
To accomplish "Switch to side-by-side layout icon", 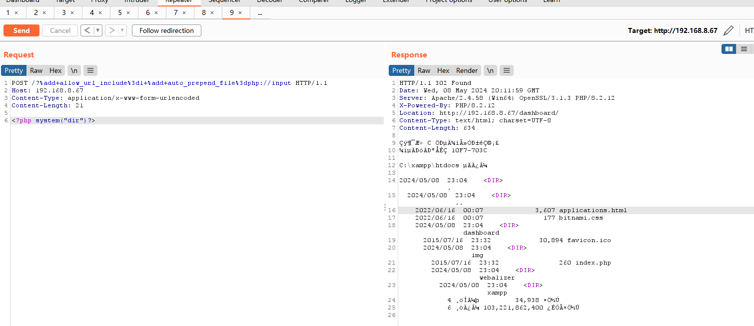I will click(729, 49).
